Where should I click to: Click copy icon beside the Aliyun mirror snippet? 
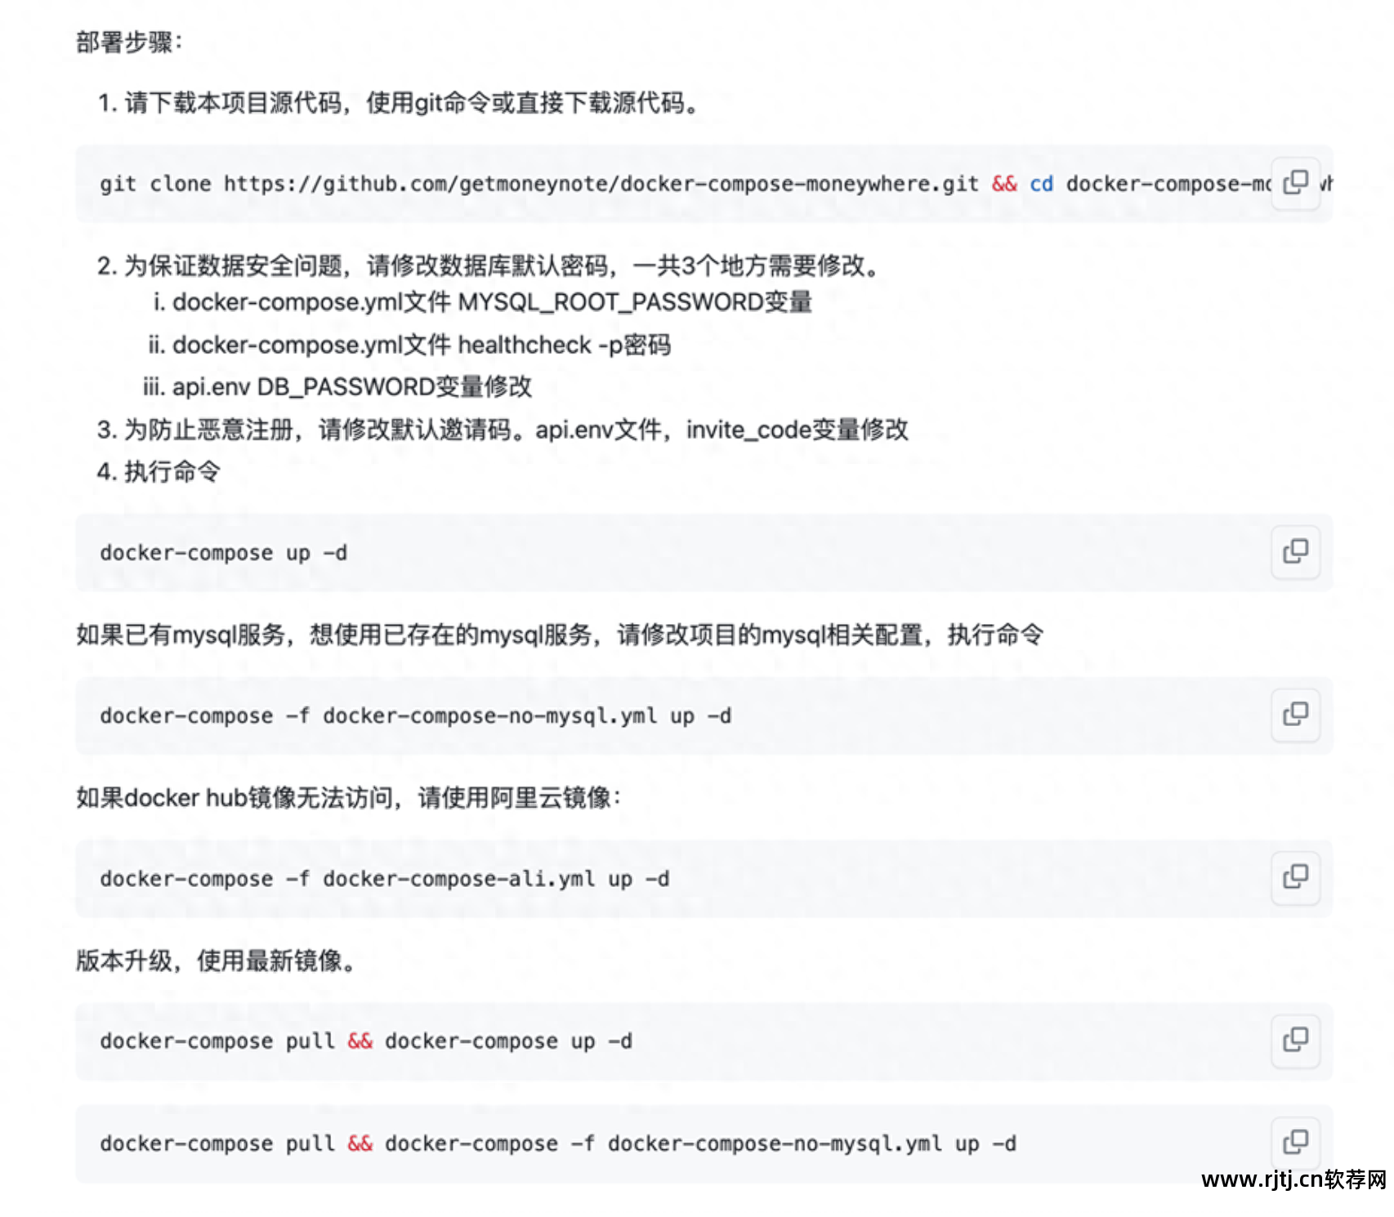coord(1296,878)
